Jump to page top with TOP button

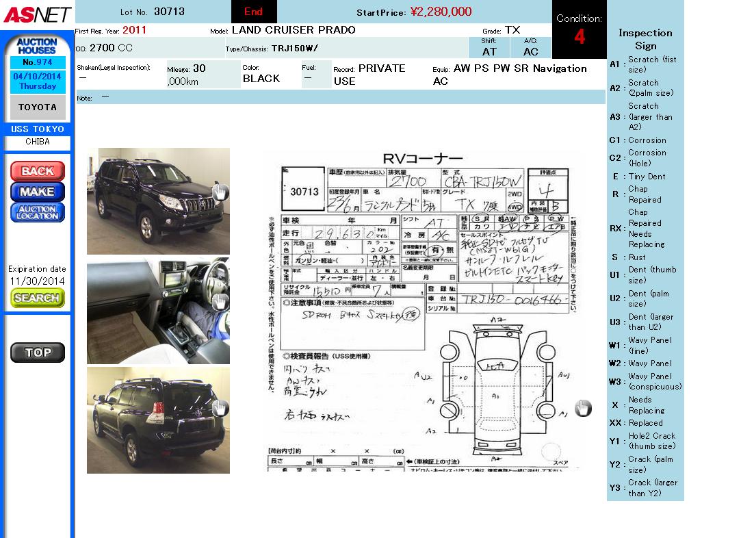[x=38, y=353]
